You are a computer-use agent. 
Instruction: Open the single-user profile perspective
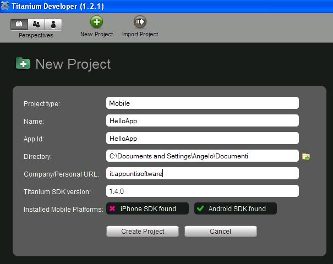point(53,24)
